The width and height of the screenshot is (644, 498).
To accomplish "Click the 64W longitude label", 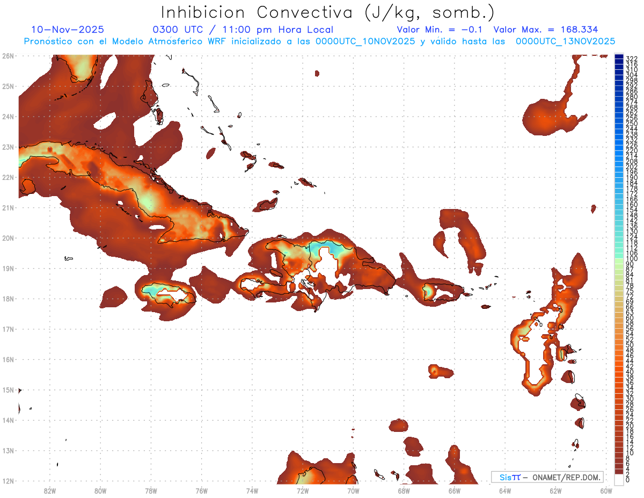I will point(505,490).
